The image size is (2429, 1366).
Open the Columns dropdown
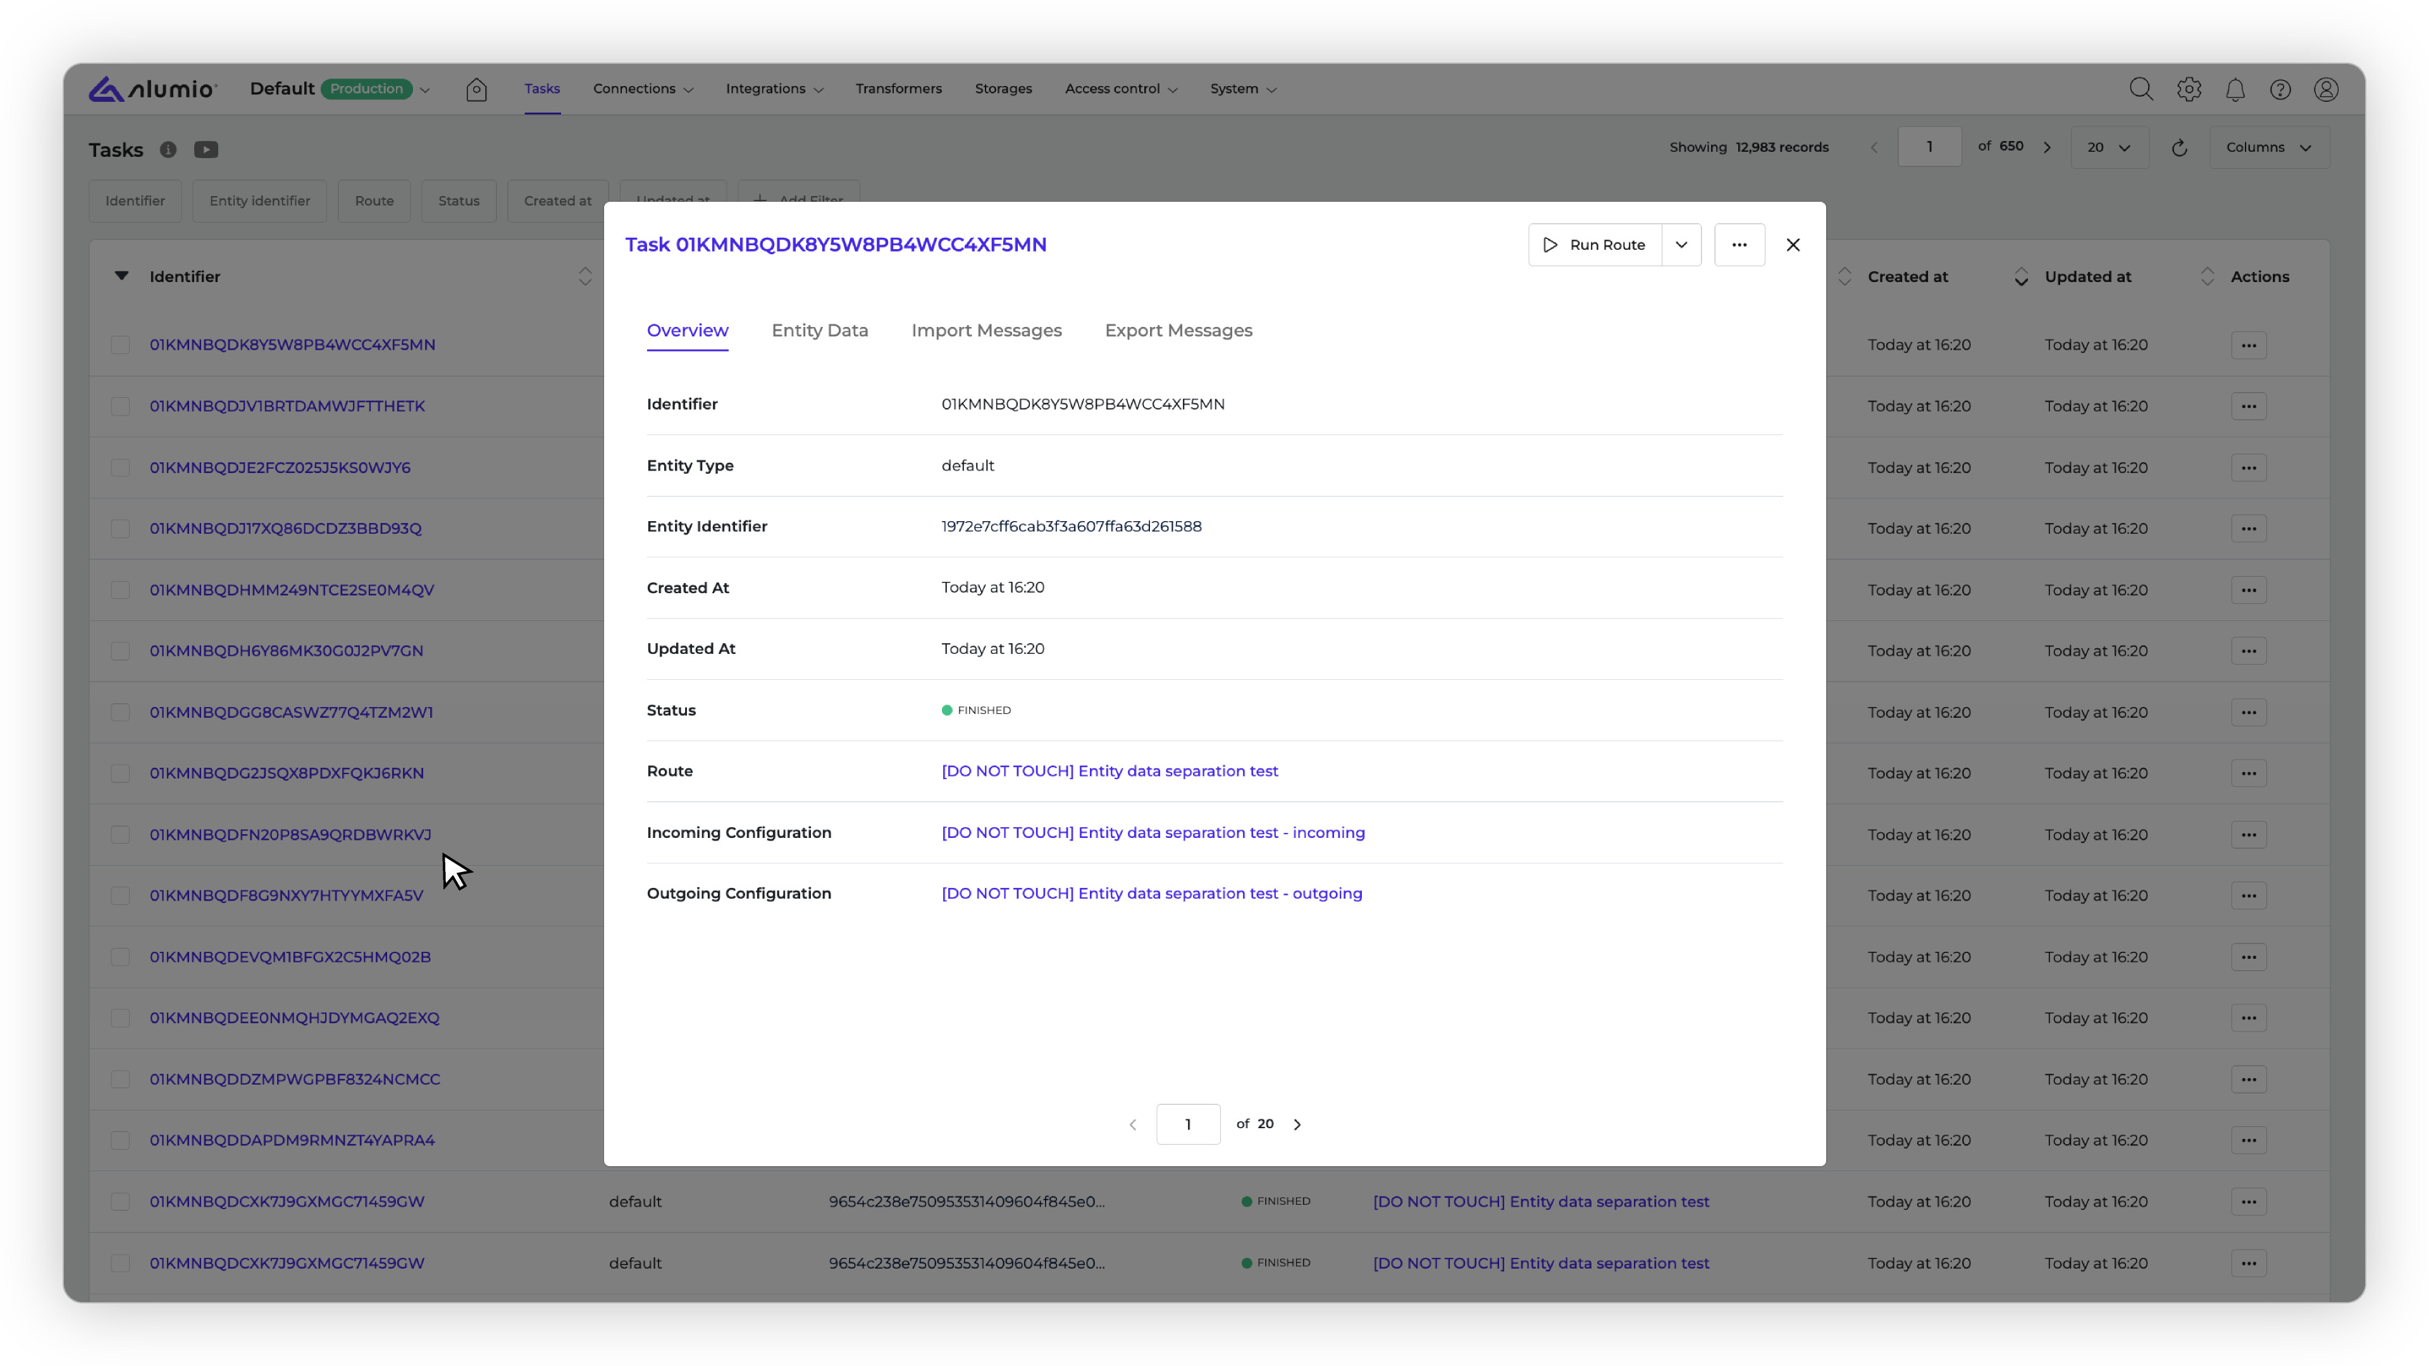point(2268,148)
